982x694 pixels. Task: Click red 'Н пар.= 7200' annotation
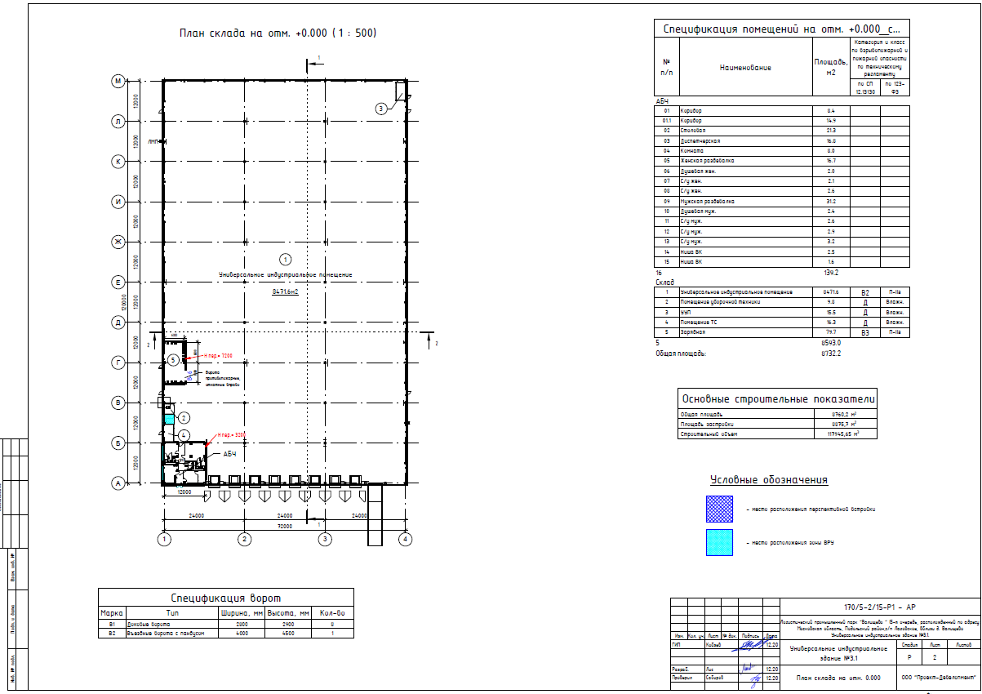pyautogui.click(x=217, y=356)
